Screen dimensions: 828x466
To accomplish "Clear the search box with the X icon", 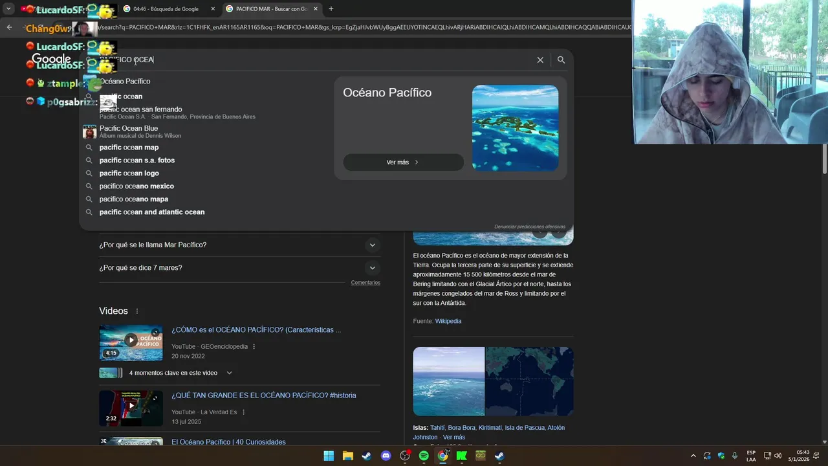I will 540,60.
